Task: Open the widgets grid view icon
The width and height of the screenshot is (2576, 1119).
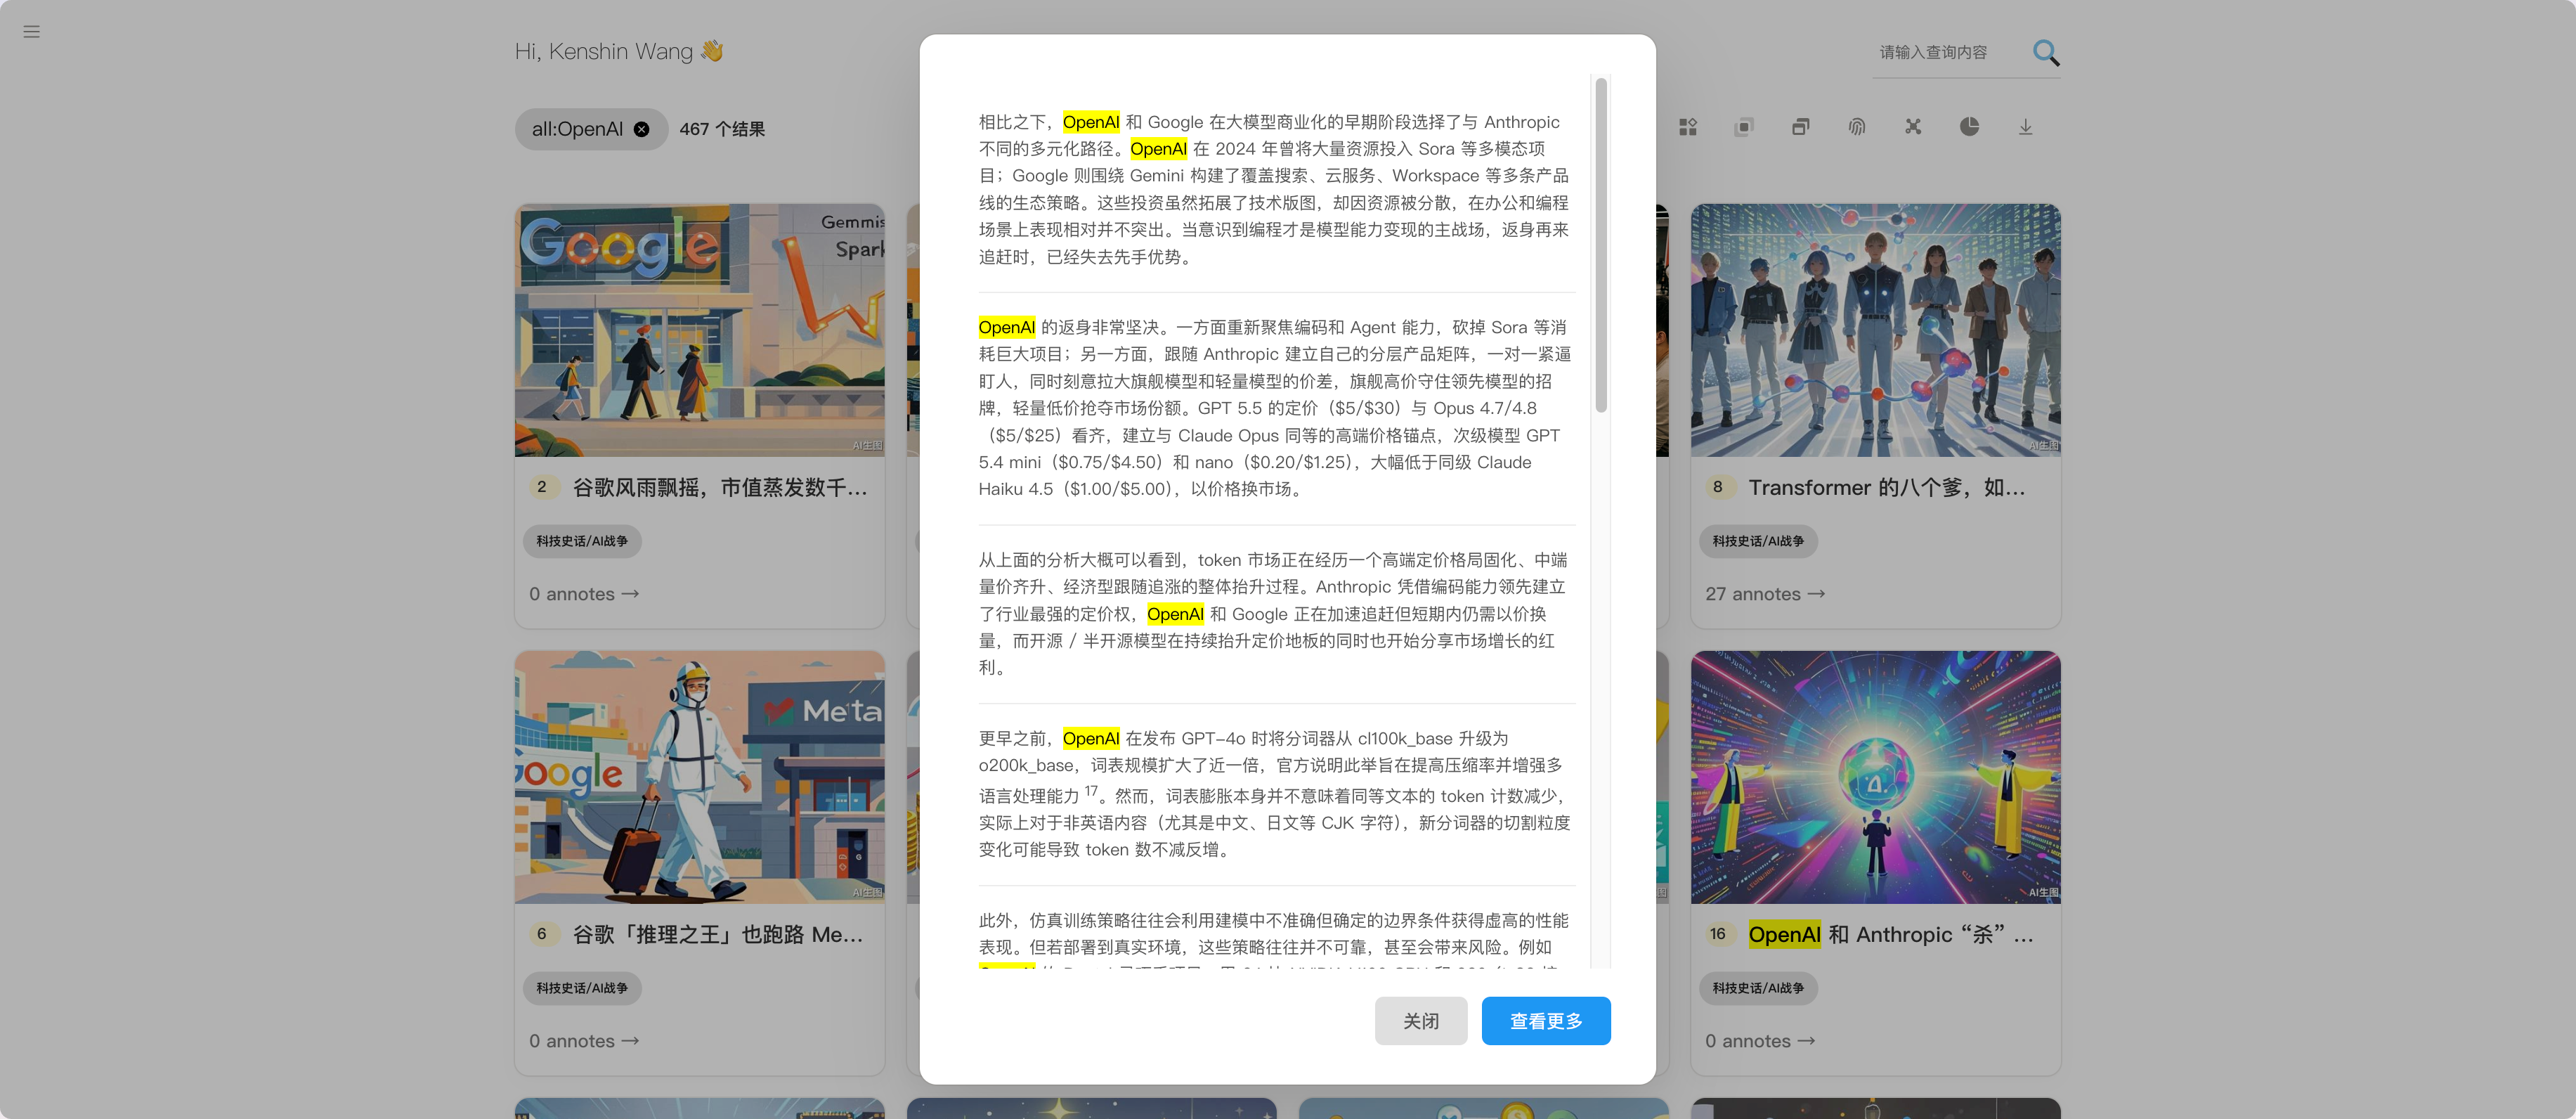Action: click(x=1688, y=127)
